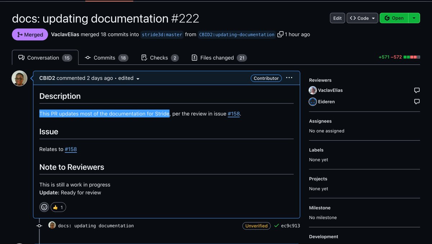This screenshot has height=244, width=432.
Task: Open issue #158 in the Relates to section
Action: click(71, 149)
